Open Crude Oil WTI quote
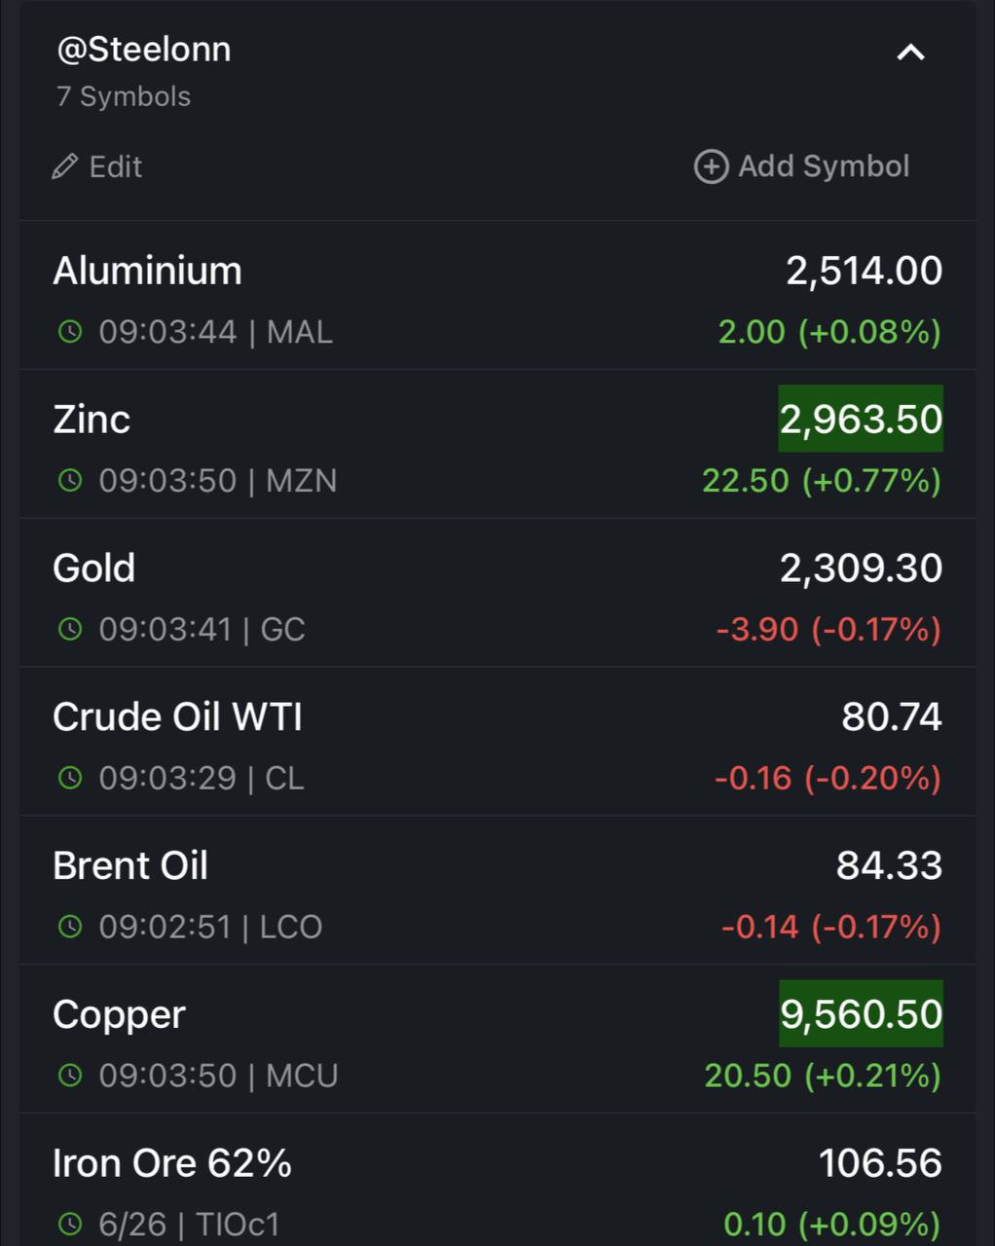The width and height of the screenshot is (995, 1246). click(x=497, y=743)
